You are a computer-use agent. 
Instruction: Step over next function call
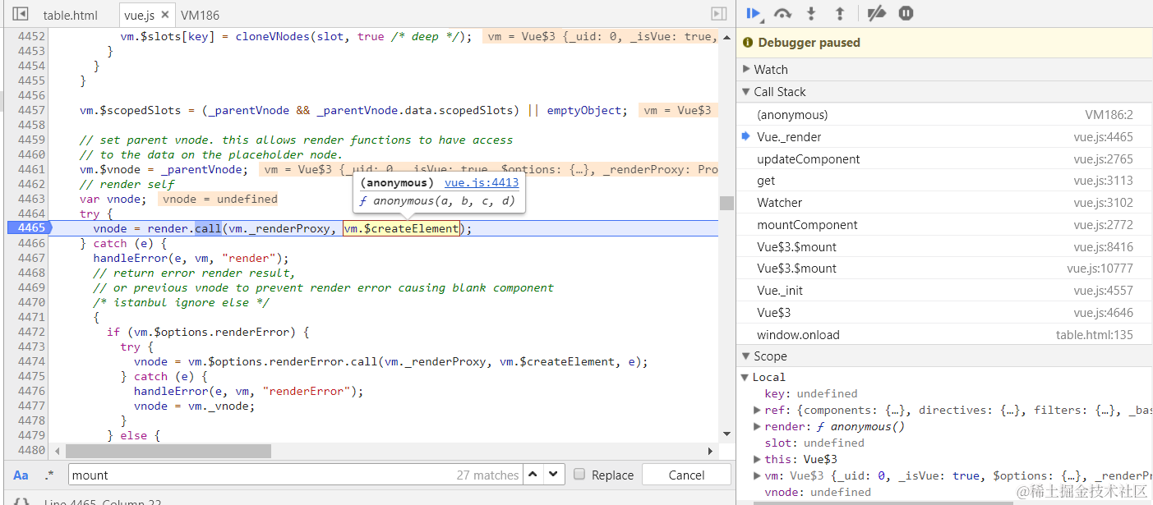coord(783,13)
